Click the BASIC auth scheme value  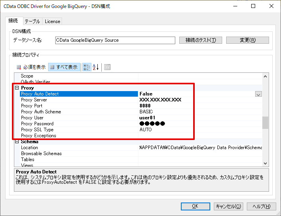[x=146, y=112]
